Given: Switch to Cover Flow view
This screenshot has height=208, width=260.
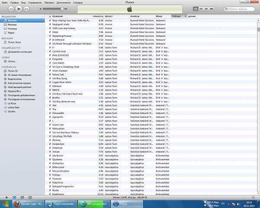Looking at the screenshot, I should [x=211, y=9].
